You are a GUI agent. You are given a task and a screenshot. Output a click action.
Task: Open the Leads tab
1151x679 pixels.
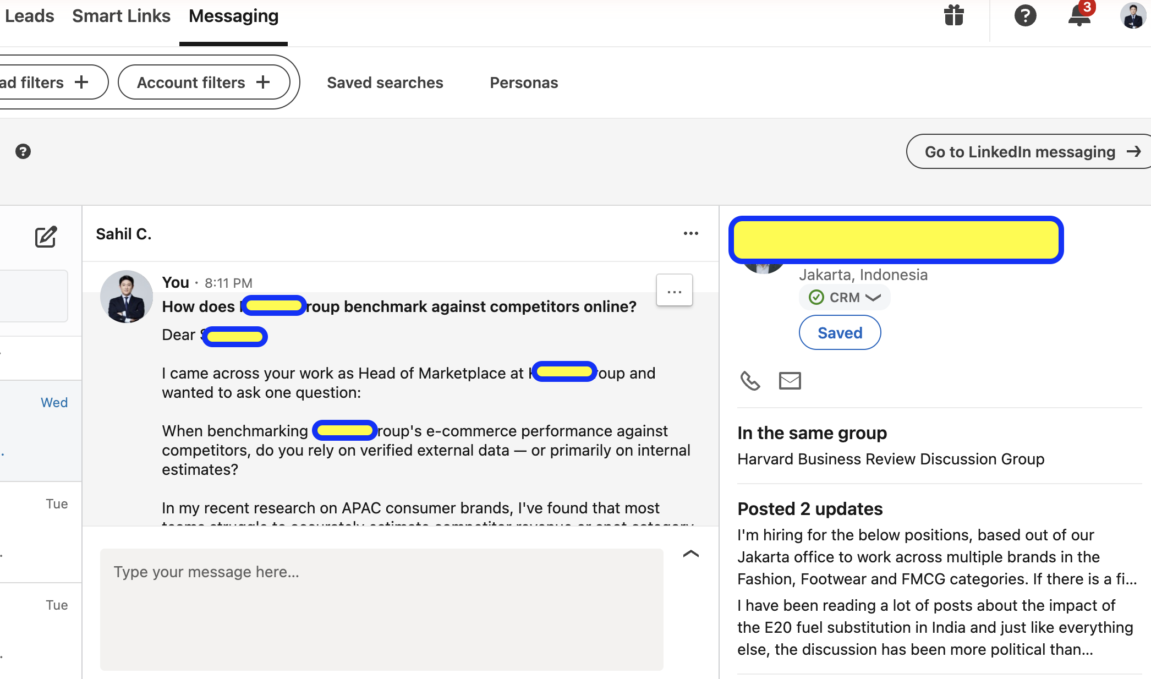click(30, 16)
